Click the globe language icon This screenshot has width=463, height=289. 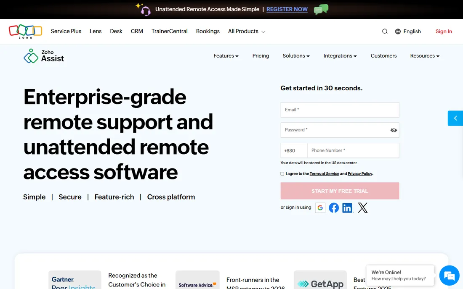398,31
